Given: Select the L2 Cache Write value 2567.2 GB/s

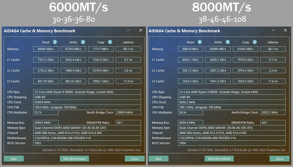Looking at the screenshot, I should pos(218,70).
